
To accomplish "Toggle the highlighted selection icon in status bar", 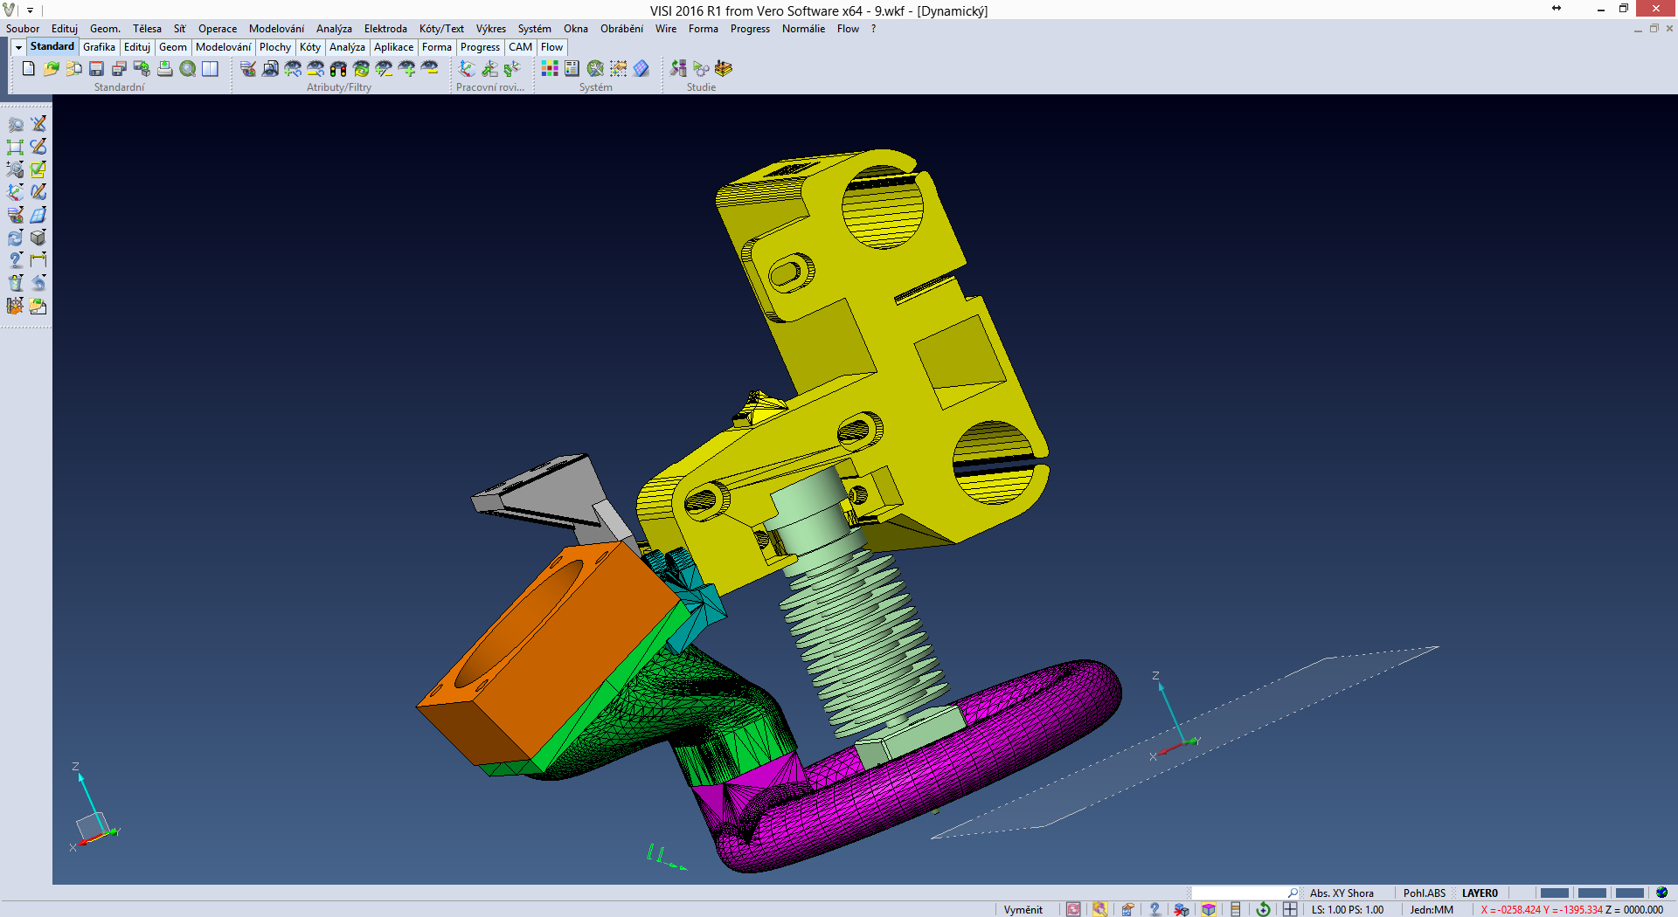I will [1099, 909].
